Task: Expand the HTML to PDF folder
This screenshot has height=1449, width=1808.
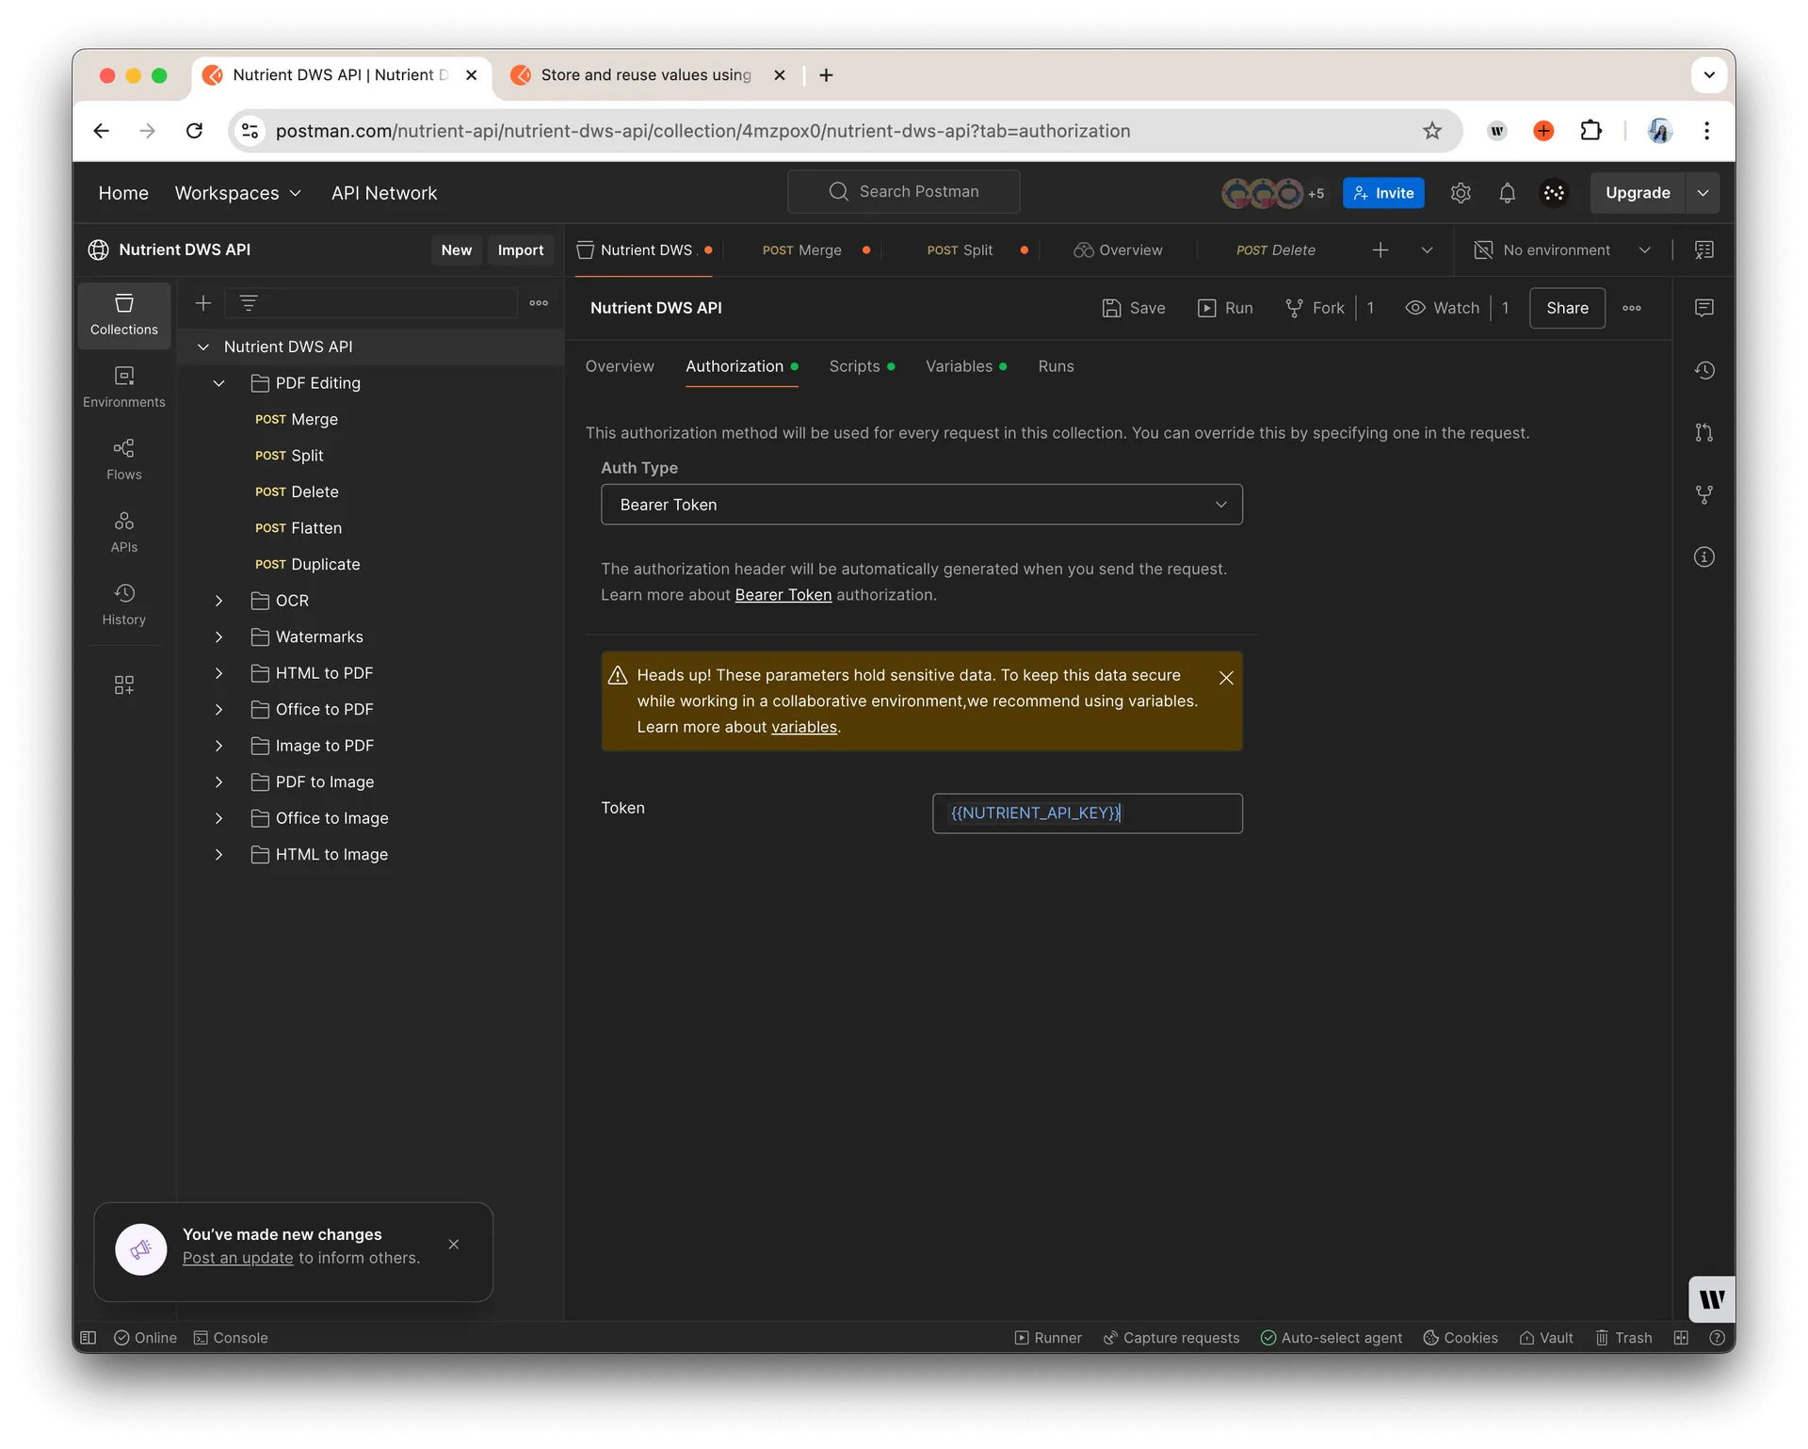Action: coord(218,673)
